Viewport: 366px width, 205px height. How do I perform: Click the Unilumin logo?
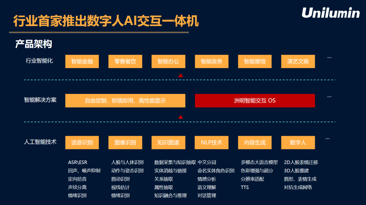(x=330, y=13)
